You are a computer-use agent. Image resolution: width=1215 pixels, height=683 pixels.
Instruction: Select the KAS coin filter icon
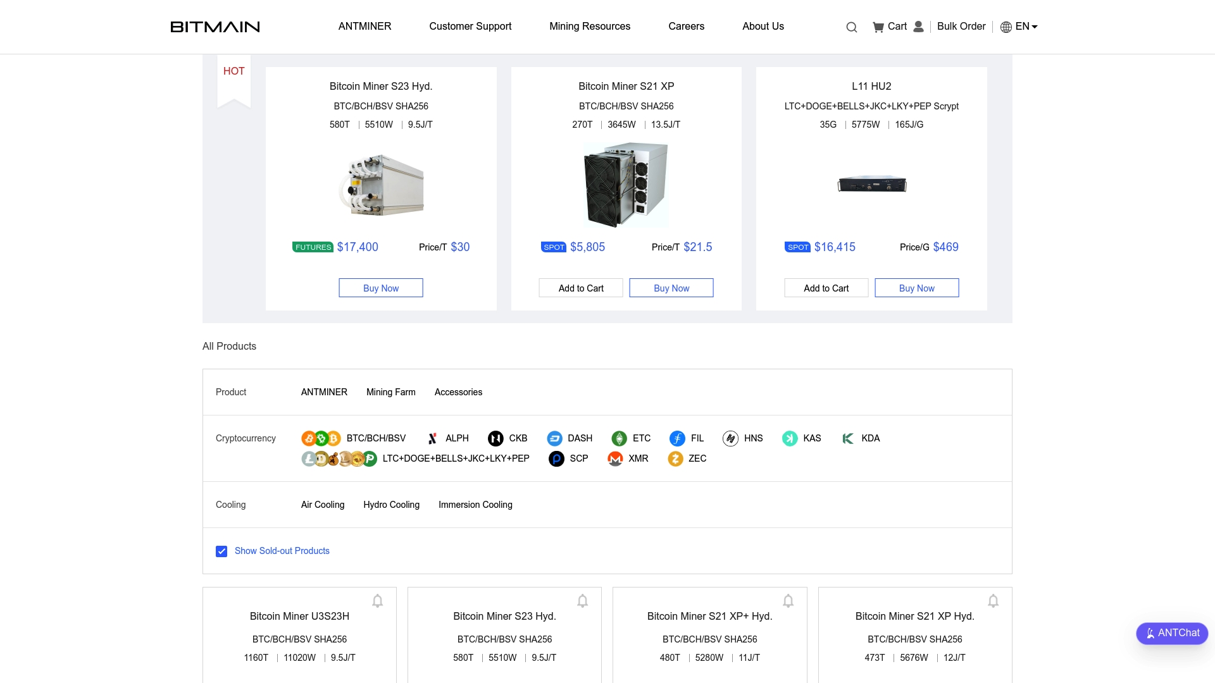789,438
